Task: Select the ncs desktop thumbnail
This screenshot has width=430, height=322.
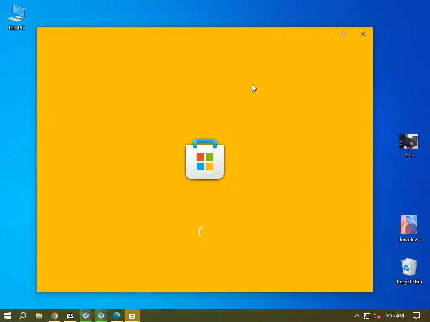Action: [x=409, y=145]
